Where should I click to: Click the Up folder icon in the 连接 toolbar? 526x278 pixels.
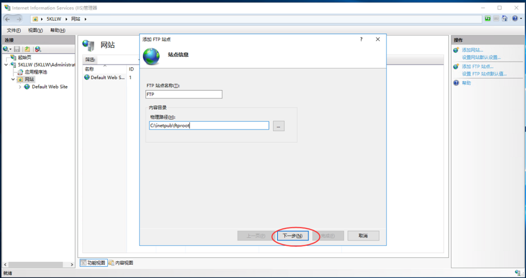coord(27,49)
